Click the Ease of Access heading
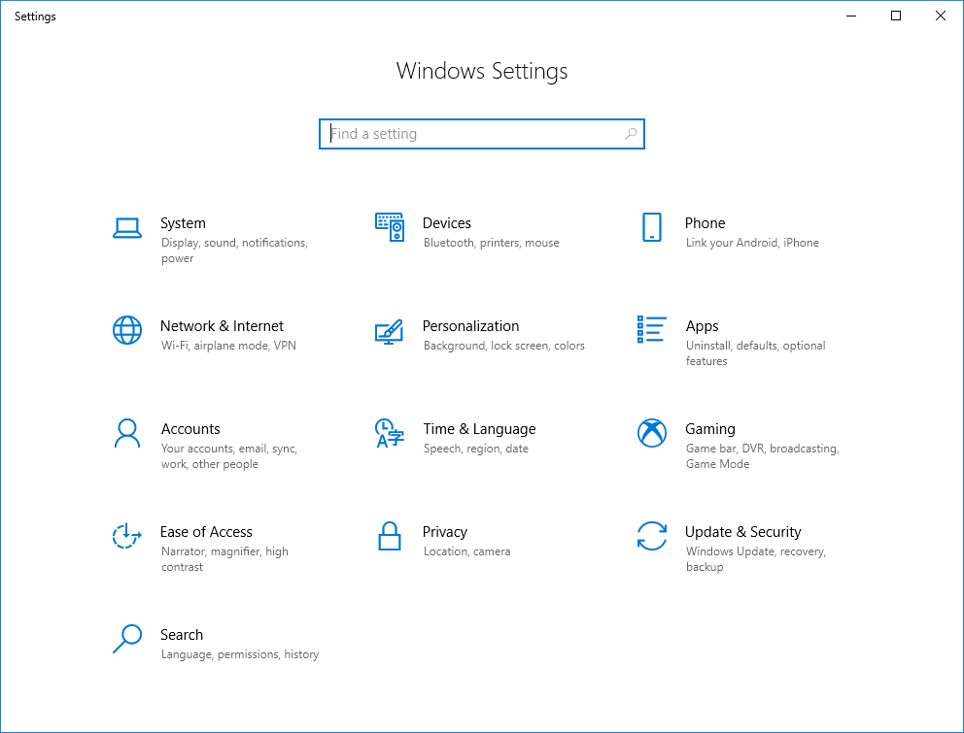 point(206,532)
